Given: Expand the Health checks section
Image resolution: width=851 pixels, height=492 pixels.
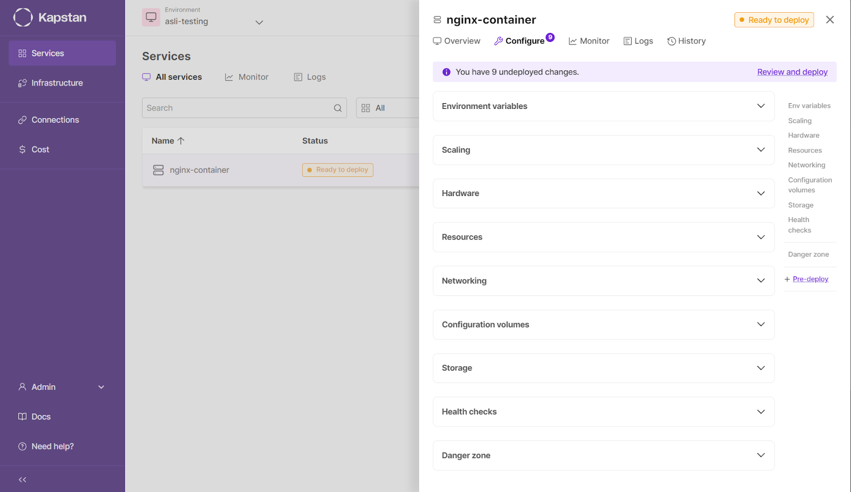Looking at the screenshot, I should point(604,412).
